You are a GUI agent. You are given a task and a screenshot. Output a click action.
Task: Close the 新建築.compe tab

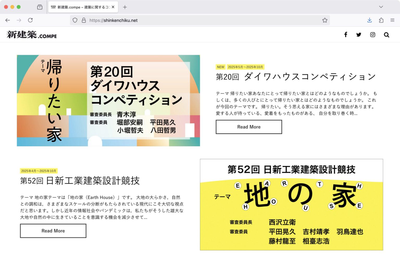tap(113, 7)
